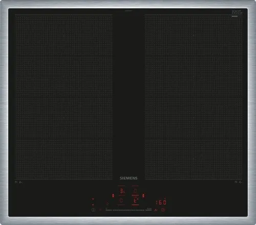The height and width of the screenshot is (225, 256).
Task: Tap the timer display reading 160
Action: coord(161,202)
